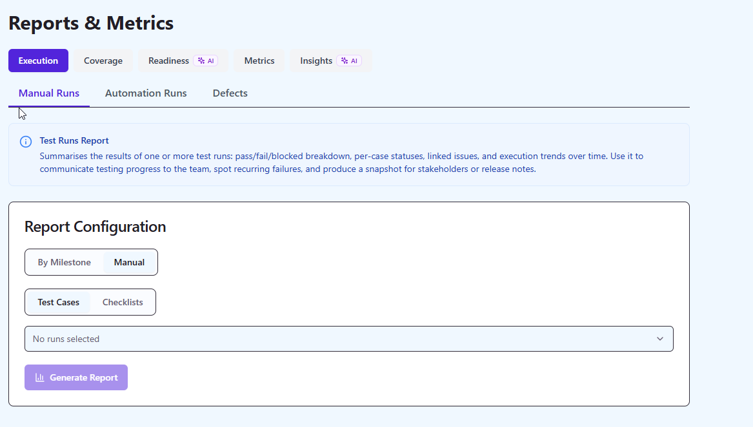Click the Reports & Metrics page title

91,23
